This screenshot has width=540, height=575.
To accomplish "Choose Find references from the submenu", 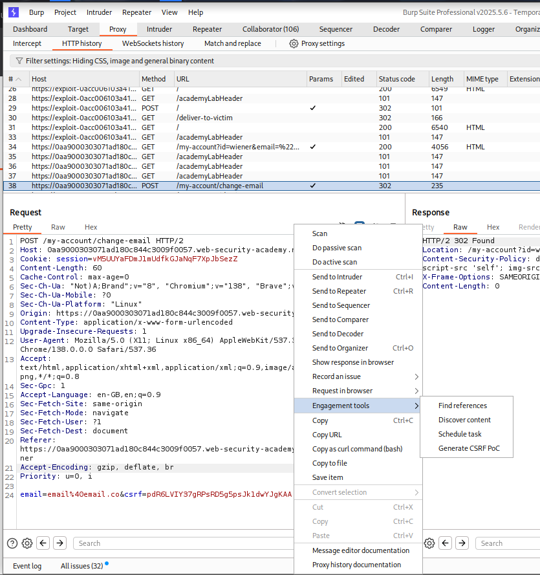I will (x=462, y=406).
